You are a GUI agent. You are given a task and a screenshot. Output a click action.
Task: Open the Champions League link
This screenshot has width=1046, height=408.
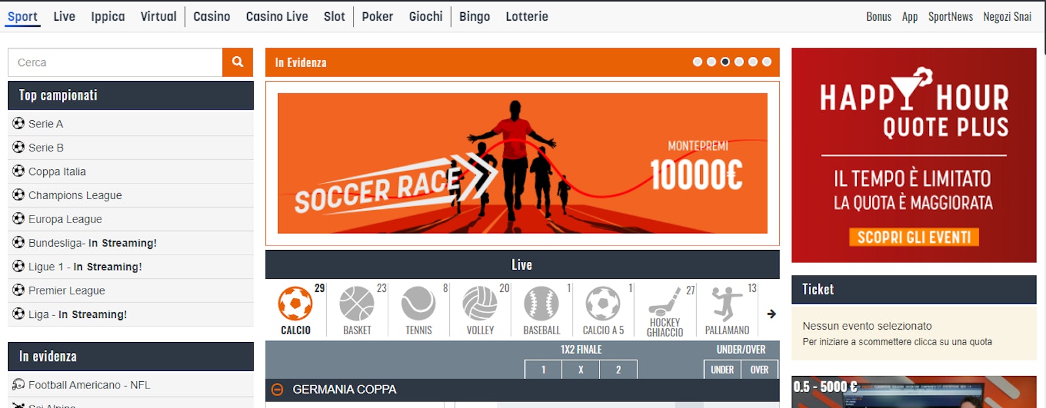click(75, 195)
